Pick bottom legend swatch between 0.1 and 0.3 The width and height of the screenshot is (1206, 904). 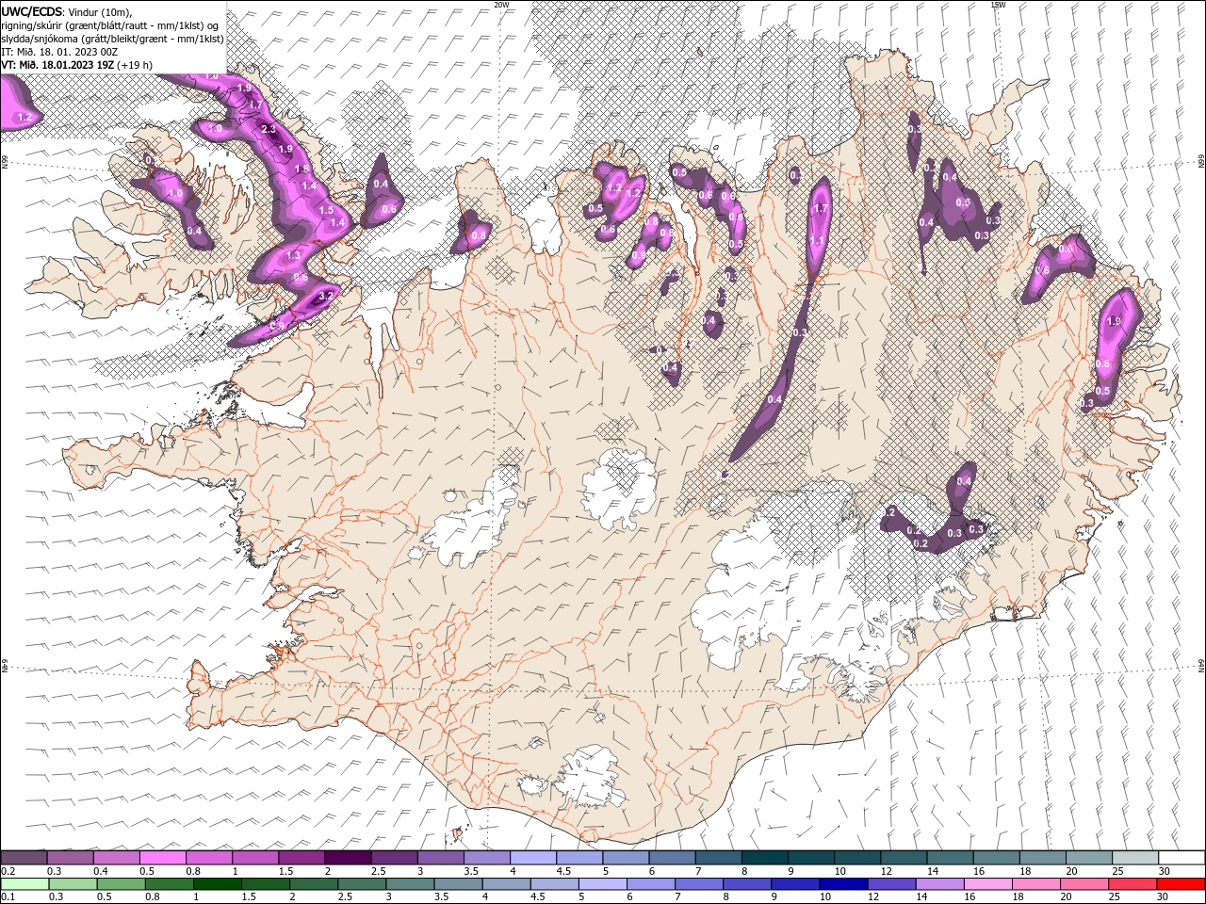(24, 884)
